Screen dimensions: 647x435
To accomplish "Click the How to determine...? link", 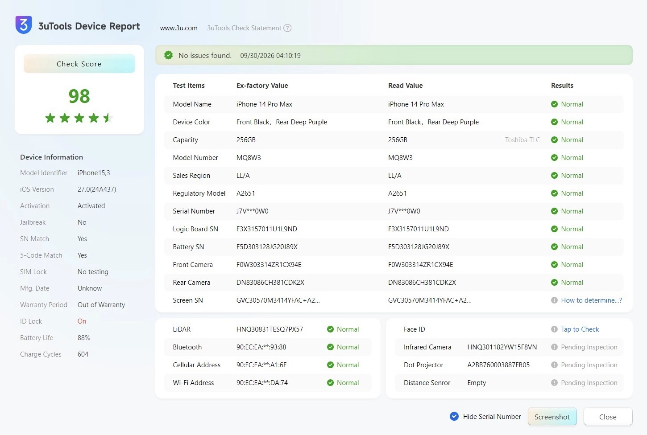I will [x=591, y=300].
